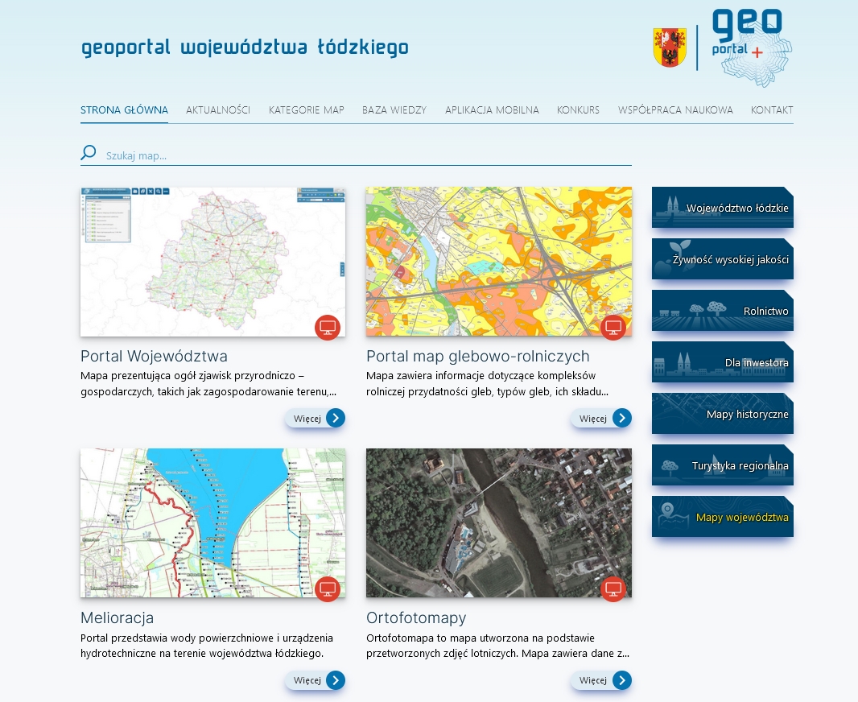Go to Kategorie map menu
This screenshot has height=702, width=858.
(x=307, y=110)
